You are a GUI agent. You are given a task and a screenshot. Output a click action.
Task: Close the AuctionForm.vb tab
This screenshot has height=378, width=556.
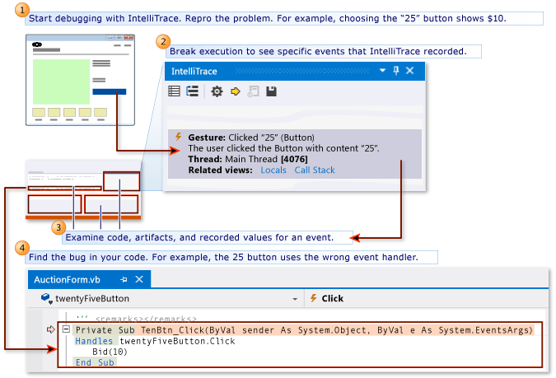point(139,279)
